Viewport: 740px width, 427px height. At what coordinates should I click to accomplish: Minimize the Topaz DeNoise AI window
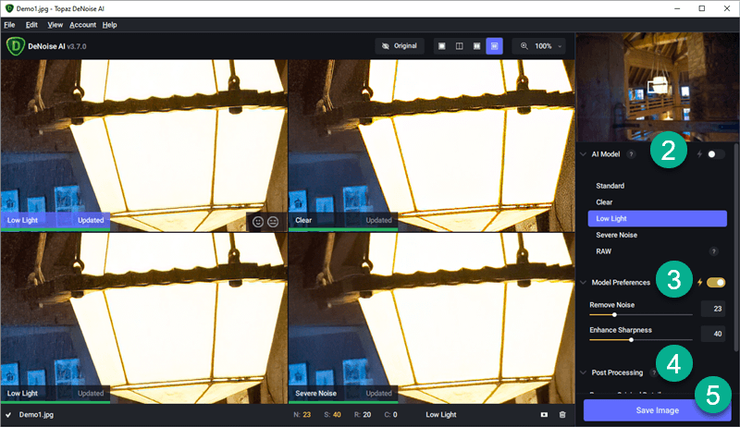point(677,8)
